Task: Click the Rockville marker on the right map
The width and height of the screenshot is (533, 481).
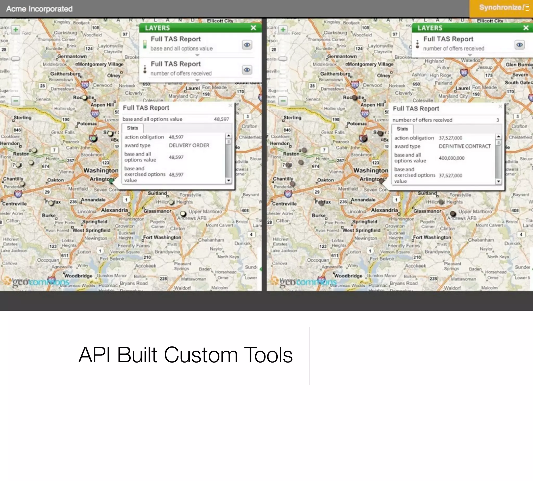Action: coord(355,98)
